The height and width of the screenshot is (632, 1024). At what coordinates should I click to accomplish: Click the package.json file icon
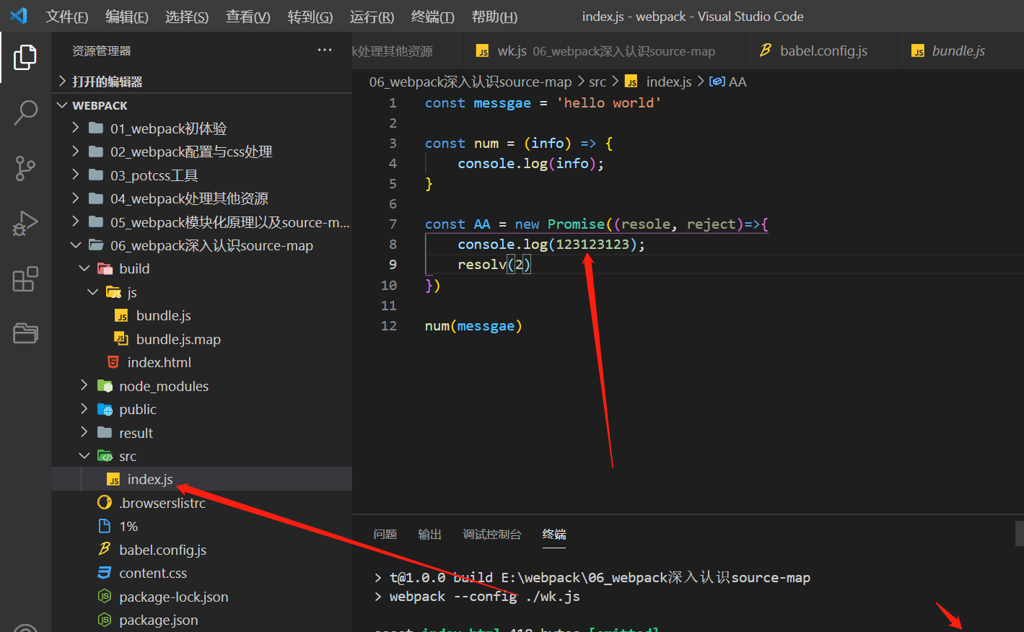tap(105, 620)
